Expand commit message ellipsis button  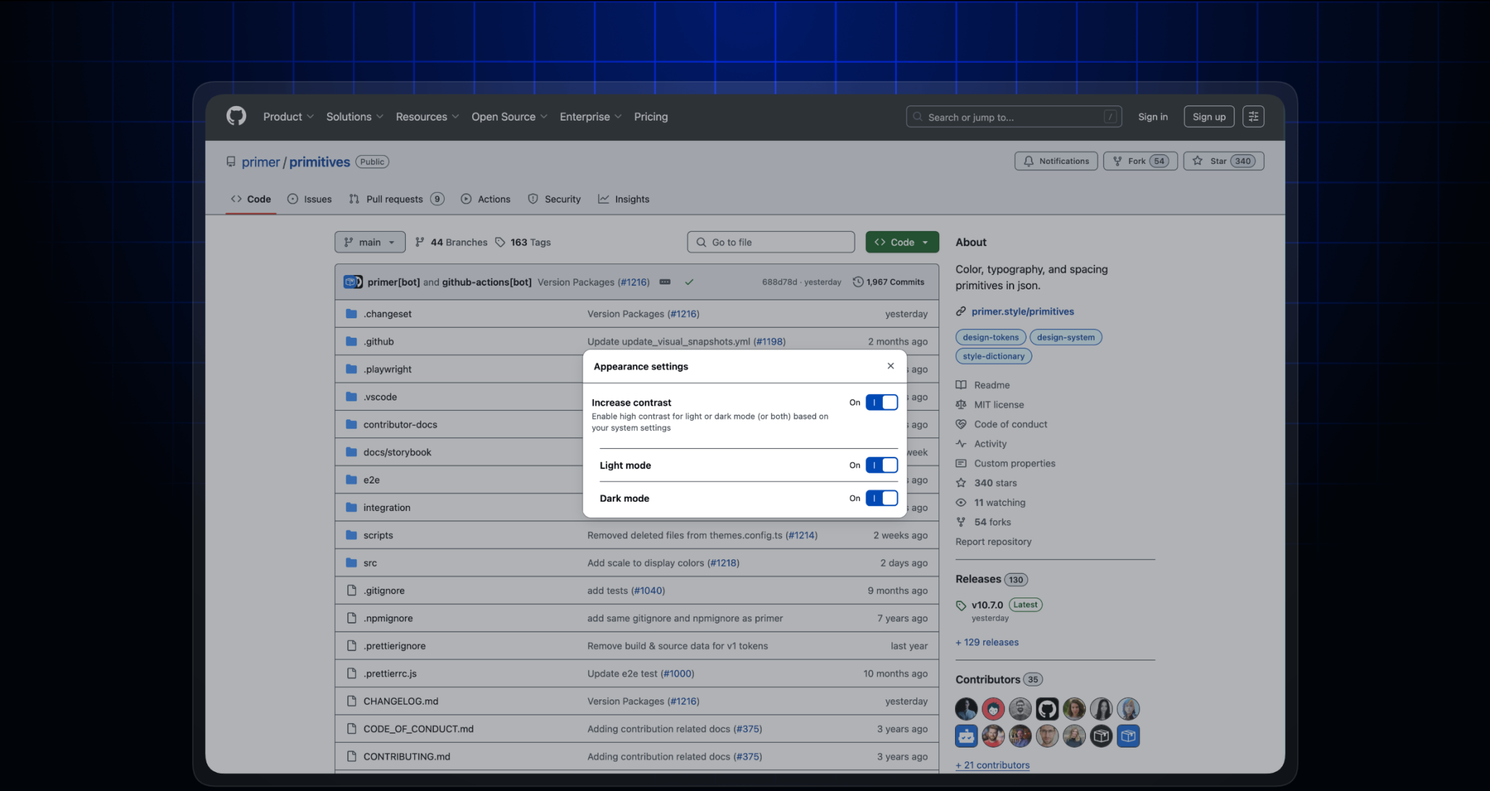pyautogui.click(x=665, y=282)
